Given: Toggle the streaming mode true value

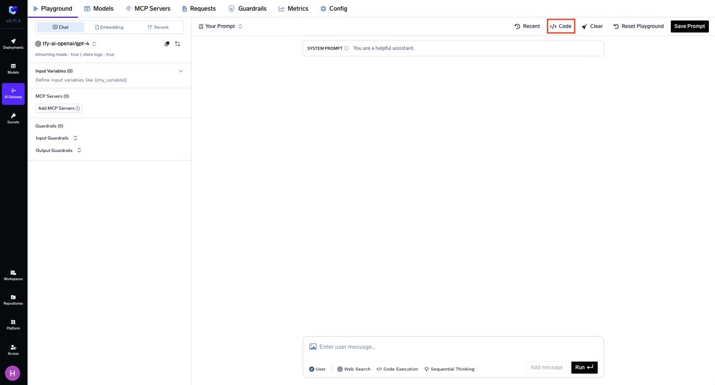Looking at the screenshot, I should (75, 55).
